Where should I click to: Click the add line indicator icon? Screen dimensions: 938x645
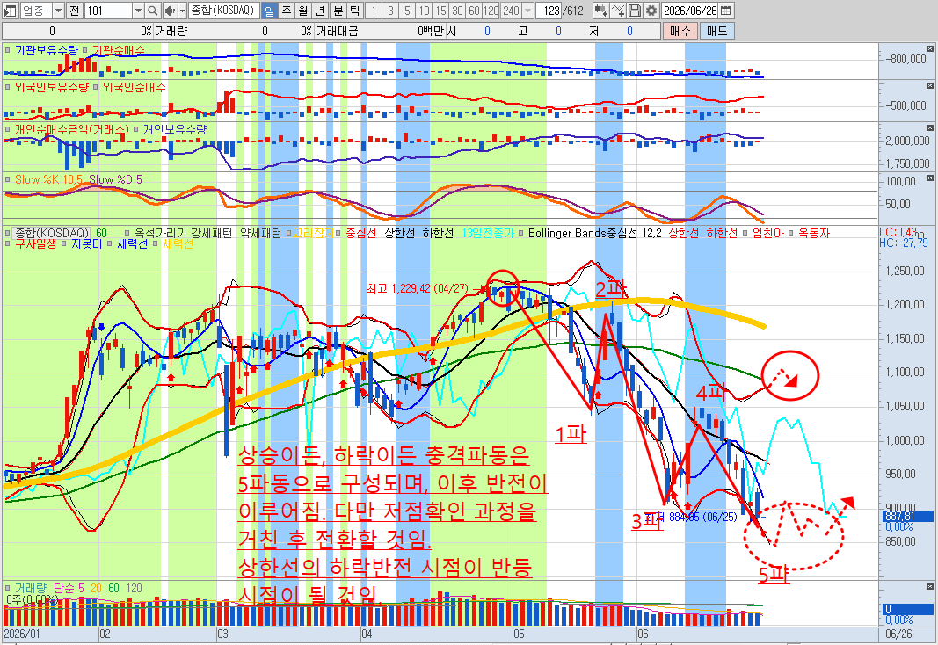tap(618, 11)
